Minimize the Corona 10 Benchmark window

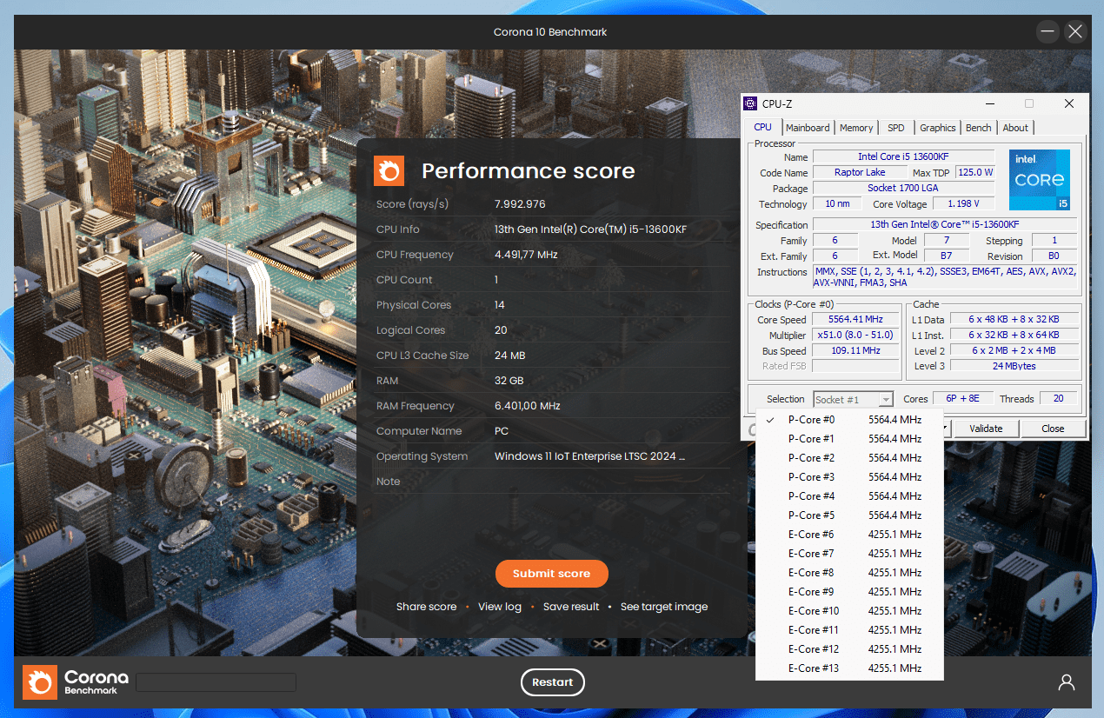tap(1048, 32)
